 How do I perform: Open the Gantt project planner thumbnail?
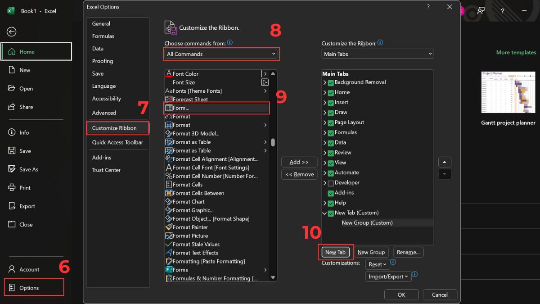(x=508, y=92)
